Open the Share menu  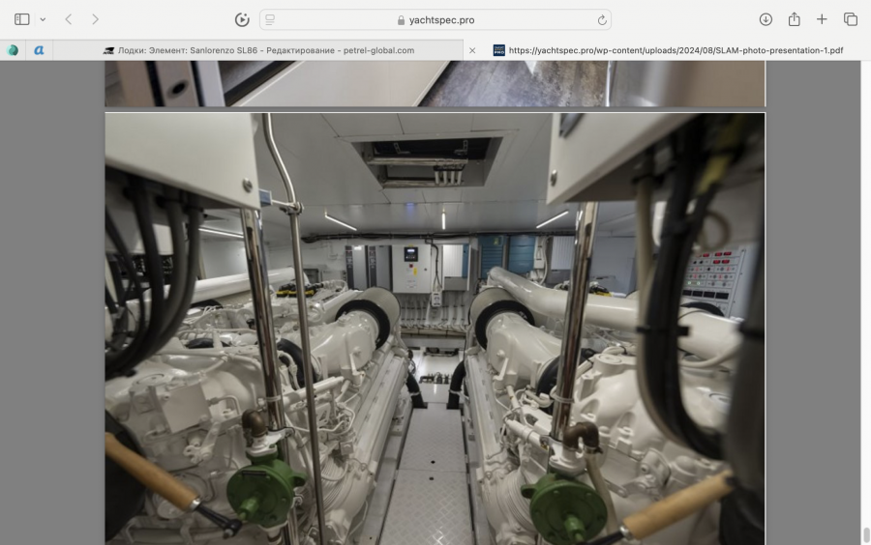pyautogui.click(x=794, y=19)
